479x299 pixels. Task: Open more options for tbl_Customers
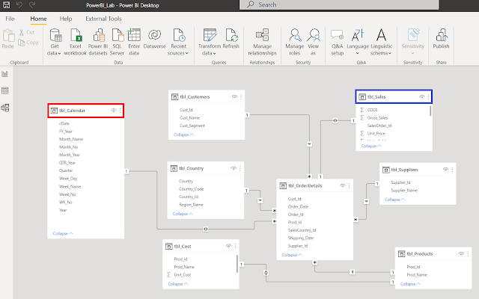click(x=241, y=96)
